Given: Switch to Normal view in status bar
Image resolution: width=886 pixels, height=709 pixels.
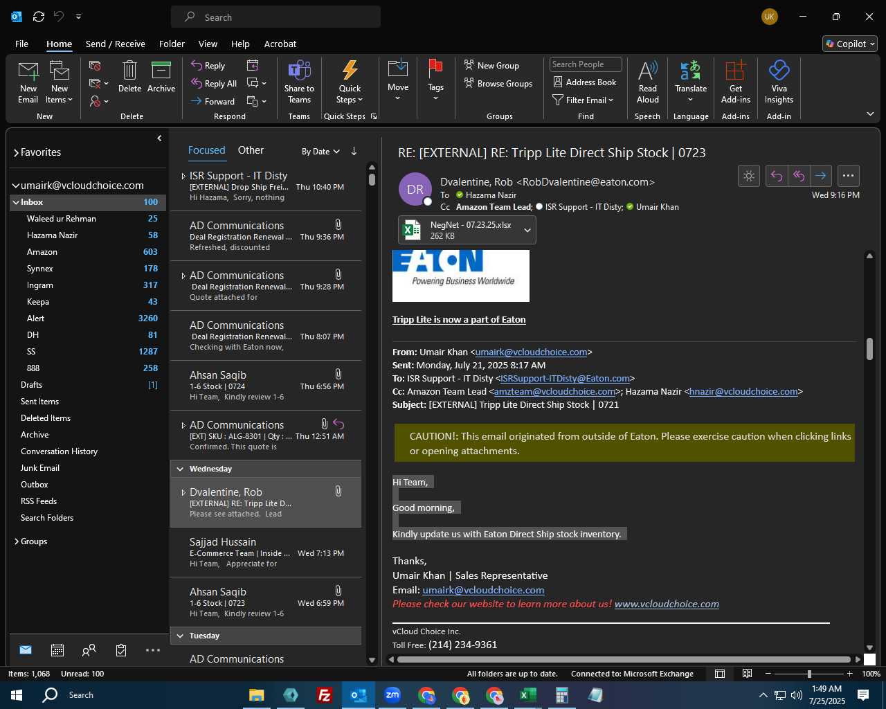Looking at the screenshot, I should click(720, 674).
